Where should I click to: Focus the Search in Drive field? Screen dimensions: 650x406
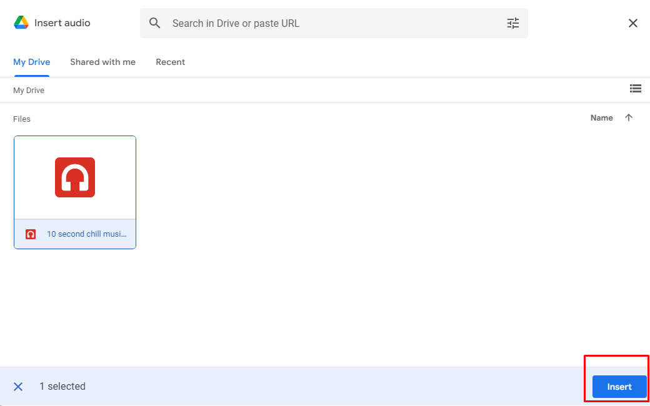334,23
